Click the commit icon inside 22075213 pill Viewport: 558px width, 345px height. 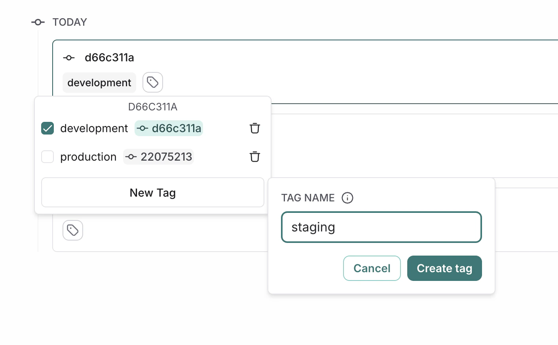[x=131, y=157]
